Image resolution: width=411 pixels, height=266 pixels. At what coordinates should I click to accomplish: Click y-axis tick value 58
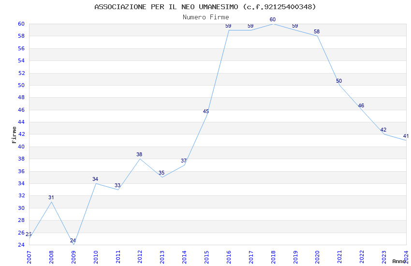pyautogui.click(x=21, y=36)
